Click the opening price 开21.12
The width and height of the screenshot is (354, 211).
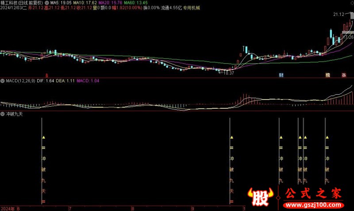pyautogui.click(x=36, y=8)
